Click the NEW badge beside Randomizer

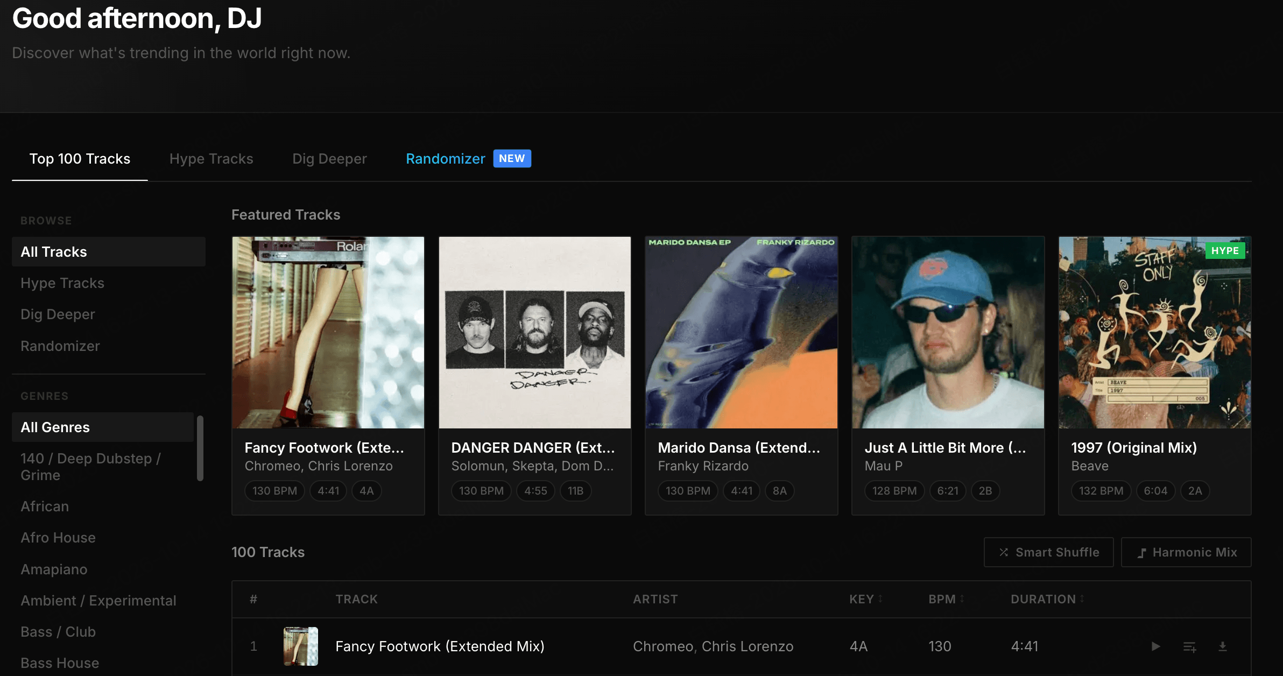(512, 158)
